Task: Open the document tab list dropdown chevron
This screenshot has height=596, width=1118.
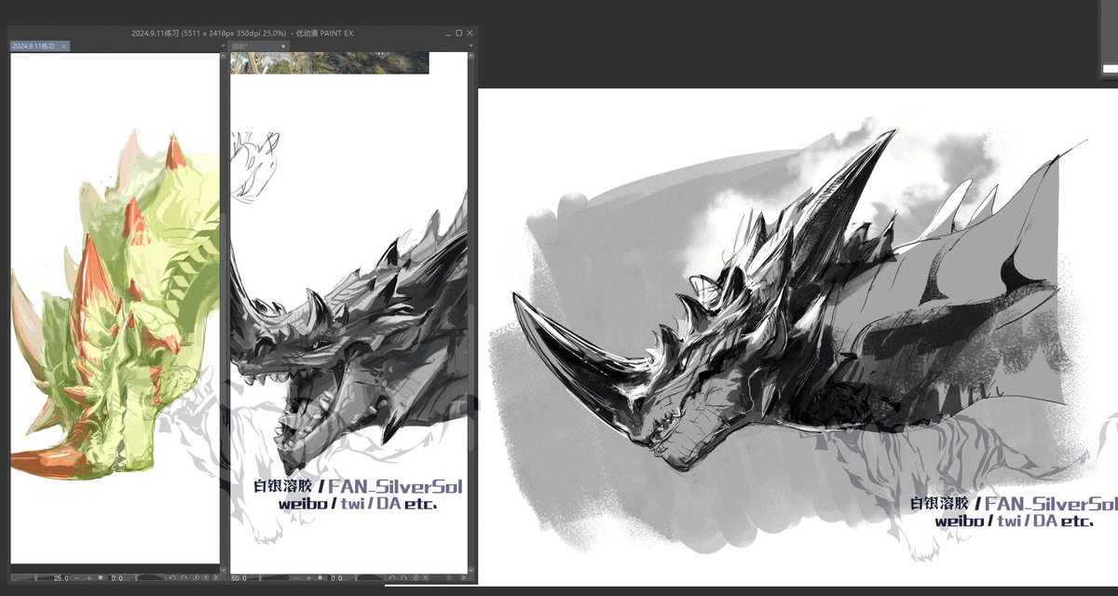Action: coord(223,44)
